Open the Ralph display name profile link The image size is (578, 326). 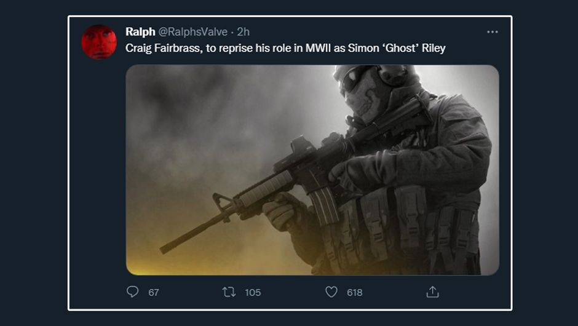[140, 32]
